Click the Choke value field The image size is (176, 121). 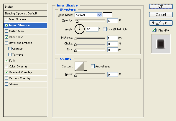click(113, 44)
